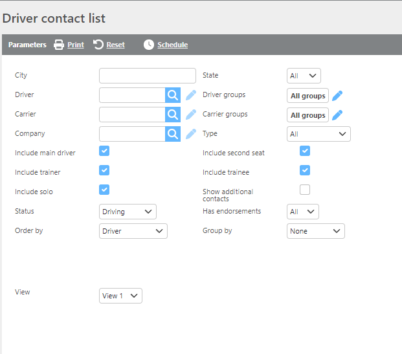Click into the City text field

[147, 76]
